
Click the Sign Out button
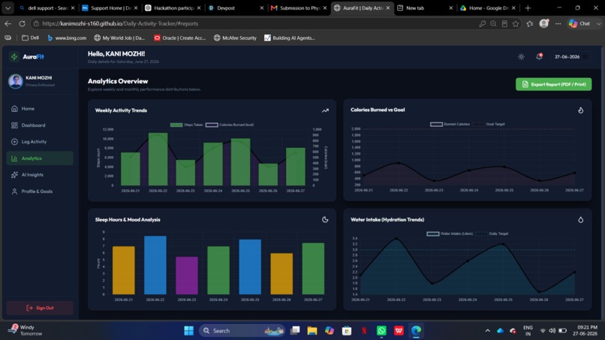pyautogui.click(x=40, y=308)
